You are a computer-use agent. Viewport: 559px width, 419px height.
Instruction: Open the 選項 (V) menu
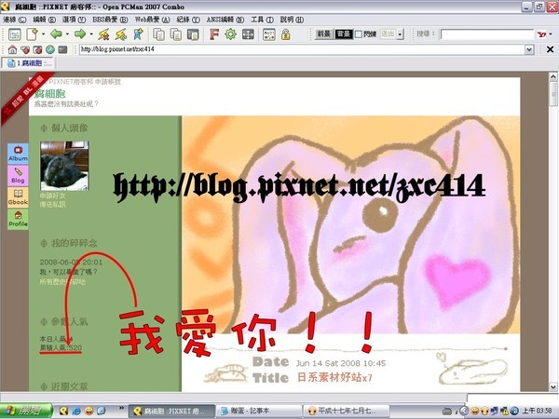click(74, 20)
